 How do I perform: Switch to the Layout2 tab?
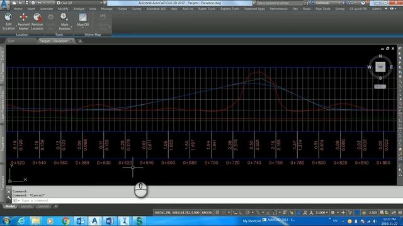coord(43,207)
